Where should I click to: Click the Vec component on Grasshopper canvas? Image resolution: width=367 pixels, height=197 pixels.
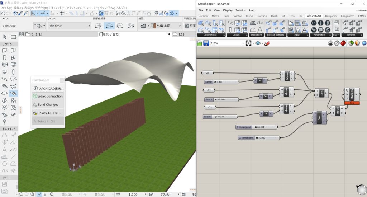(x=319, y=117)
